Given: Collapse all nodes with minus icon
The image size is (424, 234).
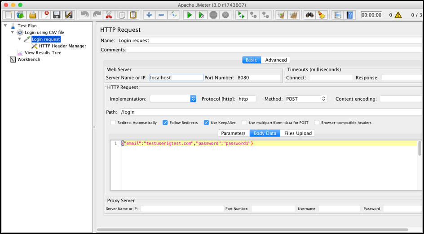Looking at the screenshot, I should click(x=161, y=15).
